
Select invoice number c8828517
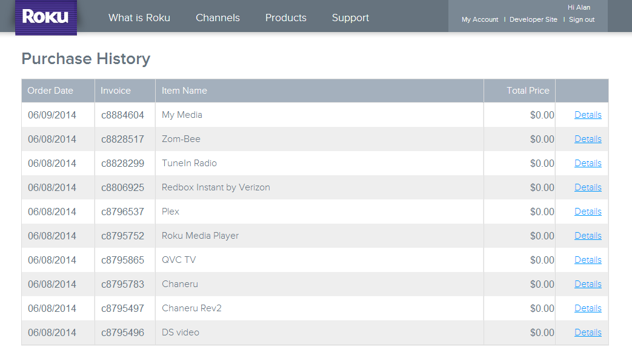[x=122, y=139]
